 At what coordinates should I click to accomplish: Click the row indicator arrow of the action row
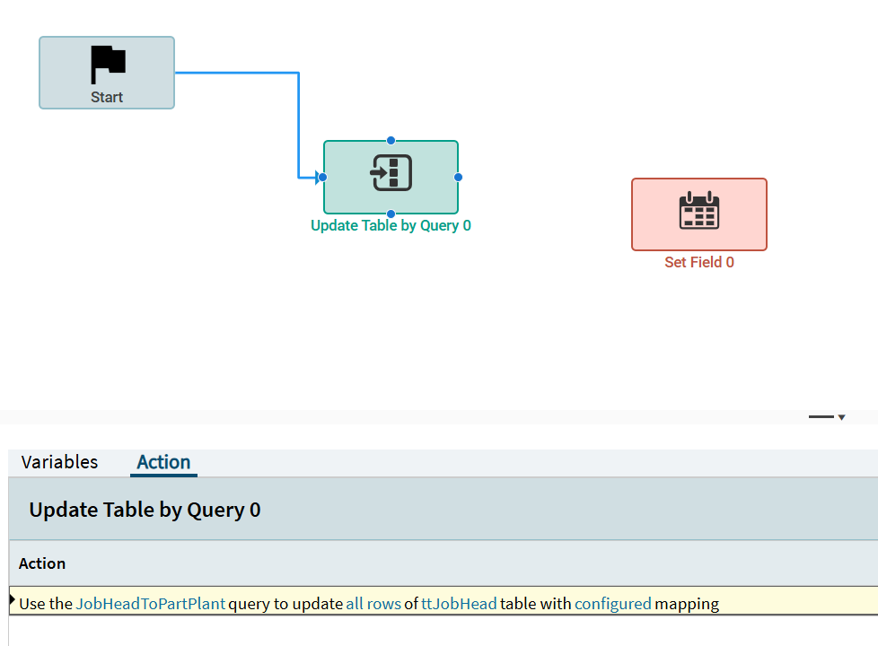coord(12,600)
